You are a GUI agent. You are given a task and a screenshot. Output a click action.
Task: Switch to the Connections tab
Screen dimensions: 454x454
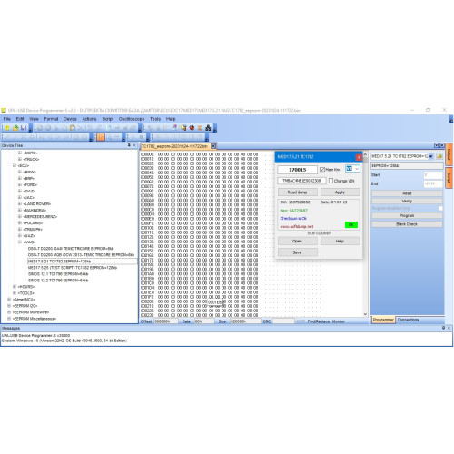click(x=408, y=320)
